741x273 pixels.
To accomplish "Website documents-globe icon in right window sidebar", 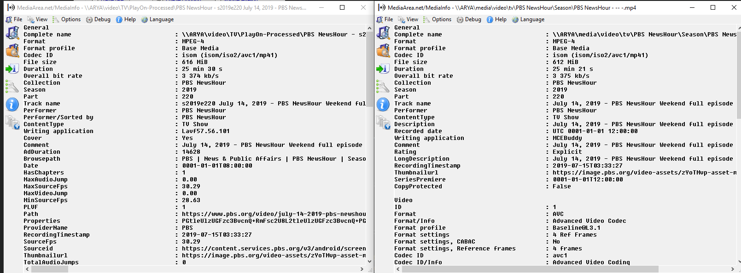I will tap(383, 122).
